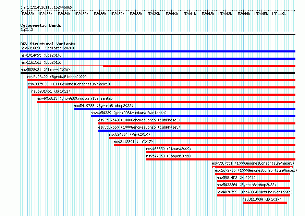Select nsv5433264 (ByrskaBishop2022) label

[246, 185]
